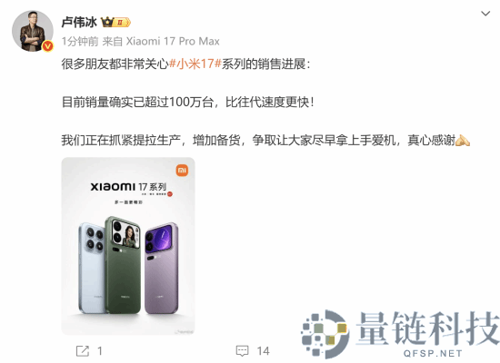500x363 pixels.
Task: Click the light blue phone in poster
Action: (92, 268)
